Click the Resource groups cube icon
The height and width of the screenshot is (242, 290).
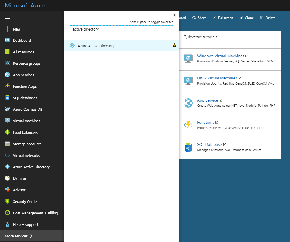pyautogui.click(x=7, y=63)
